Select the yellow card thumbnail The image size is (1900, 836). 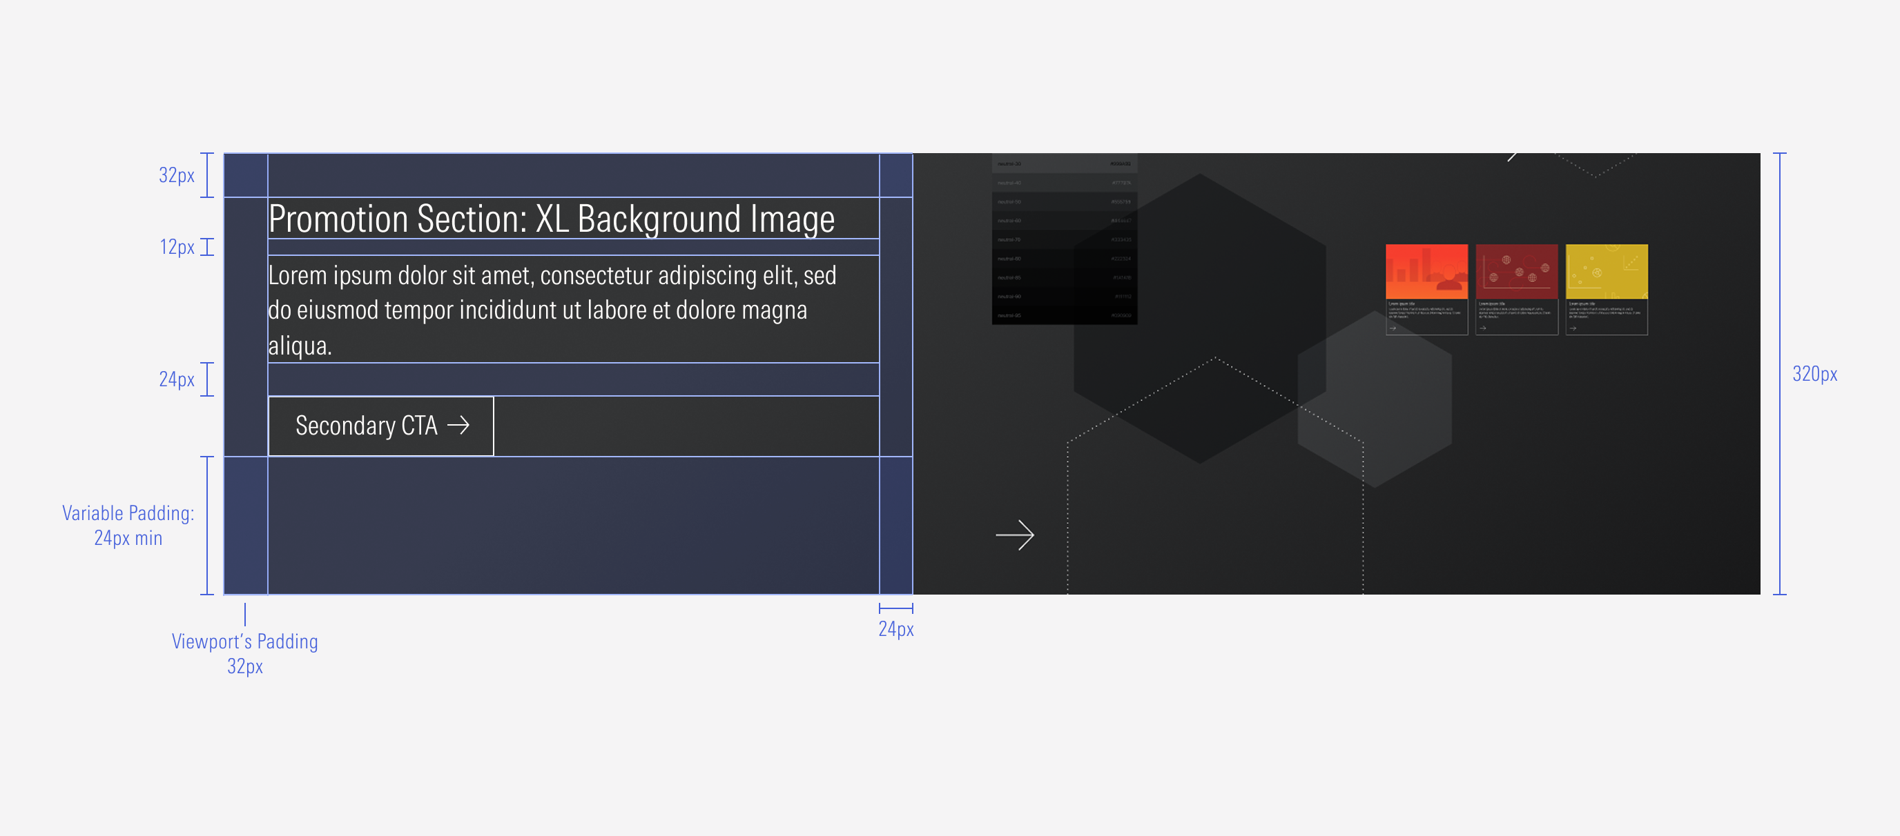[1607, 290]
